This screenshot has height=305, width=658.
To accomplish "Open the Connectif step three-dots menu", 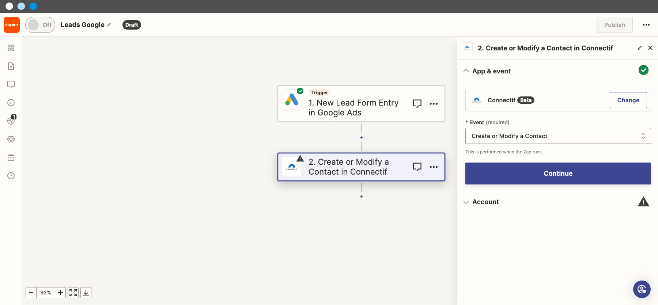I will pyautogui.click(x=434, y=167).
